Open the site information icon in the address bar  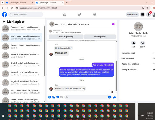click(x=17, y=8)
